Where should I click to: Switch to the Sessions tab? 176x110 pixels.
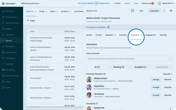click(31, 12)
